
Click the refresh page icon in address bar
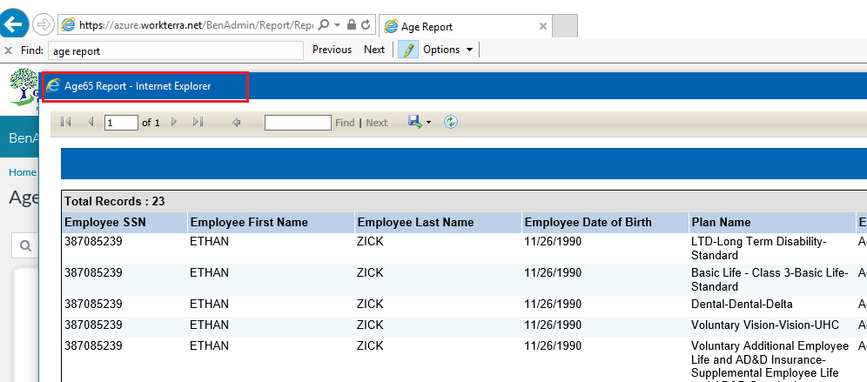coord(366,26)
